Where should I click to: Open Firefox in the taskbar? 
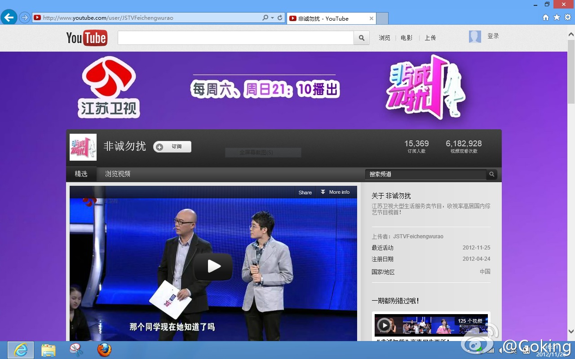[x=104, y=350]
